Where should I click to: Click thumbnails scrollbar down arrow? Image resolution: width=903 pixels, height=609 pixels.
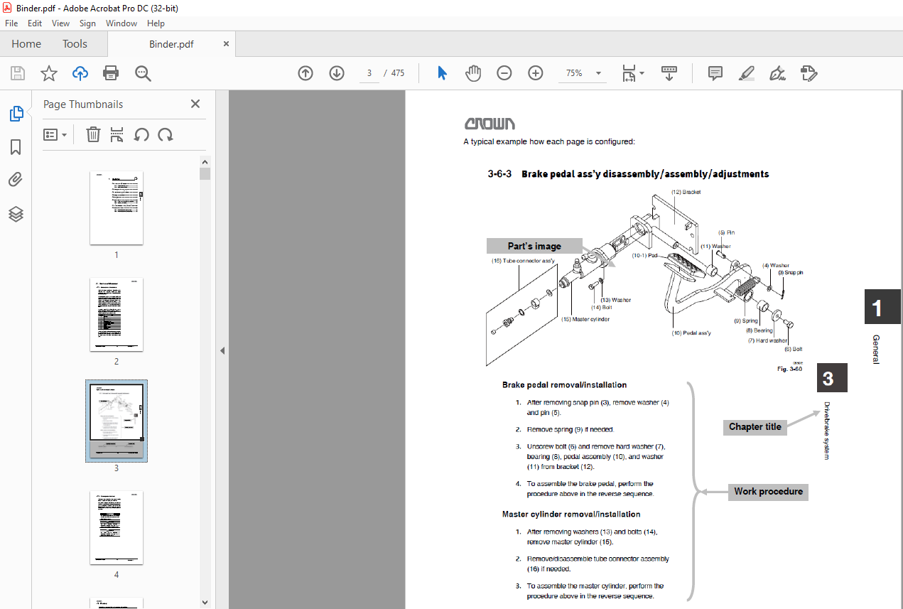205,603
